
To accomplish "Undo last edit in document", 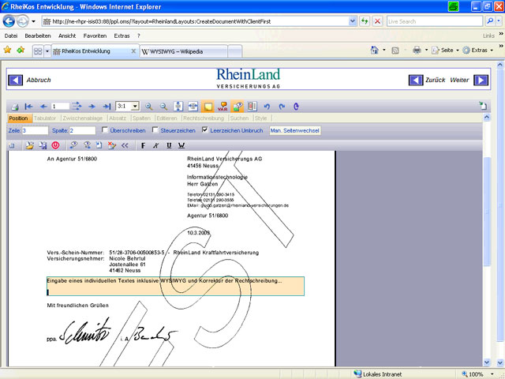I will pyautogui.click(x=267, y=107).
